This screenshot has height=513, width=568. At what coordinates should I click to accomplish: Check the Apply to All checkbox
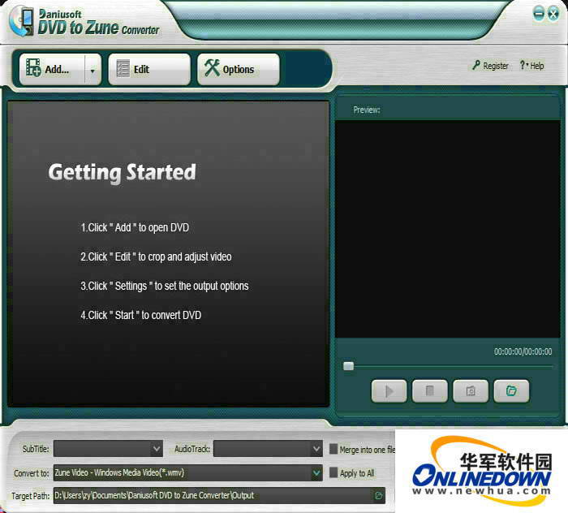pos(333,472)
